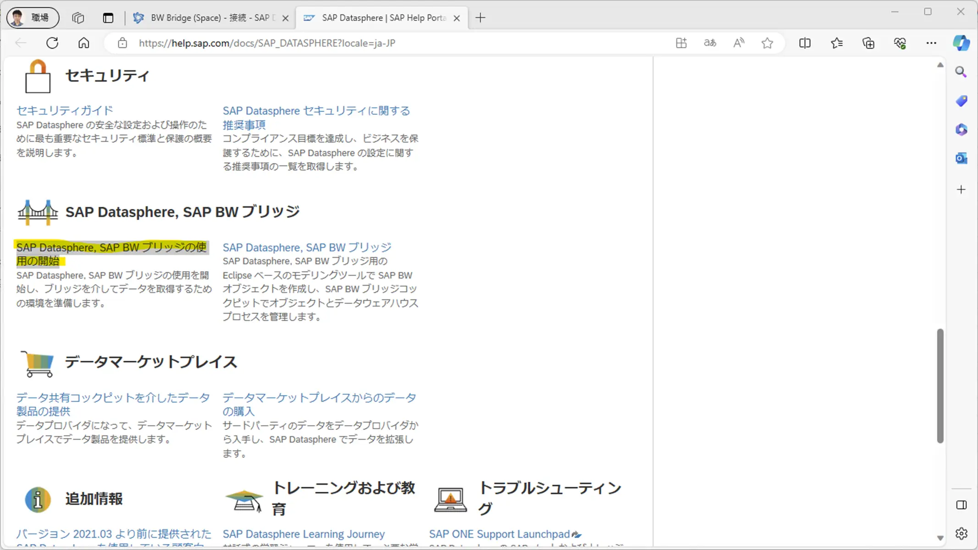Open the tab actions menu icon
The image size is (978, 550).
point(108,18)
